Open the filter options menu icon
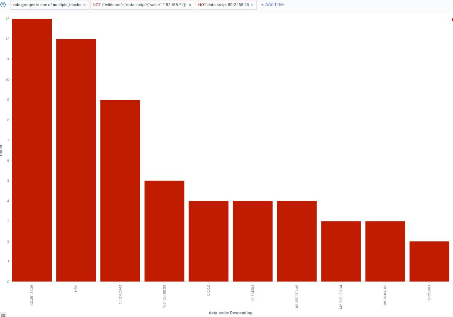 click(x=3, y=5)
